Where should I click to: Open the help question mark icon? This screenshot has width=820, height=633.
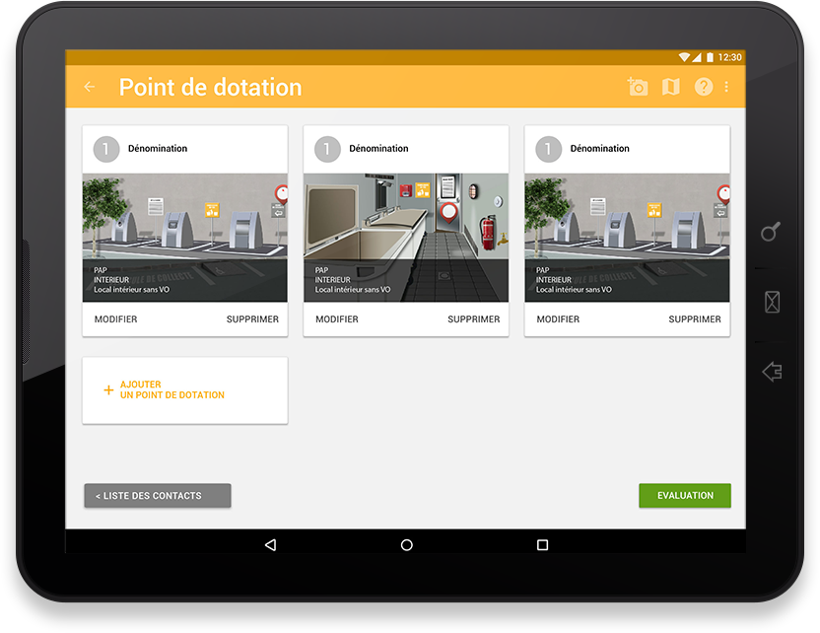[x=704, y=87]
